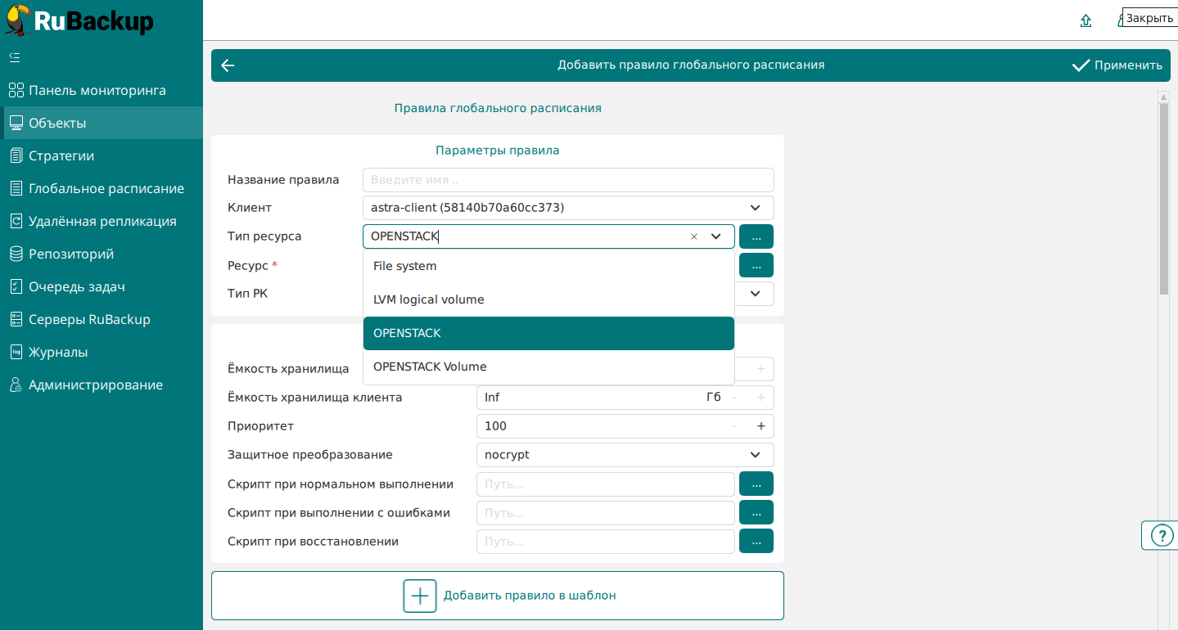Focus the Название правила input field
Viewport: 1178px width, 630px height.
pos(568,180)
